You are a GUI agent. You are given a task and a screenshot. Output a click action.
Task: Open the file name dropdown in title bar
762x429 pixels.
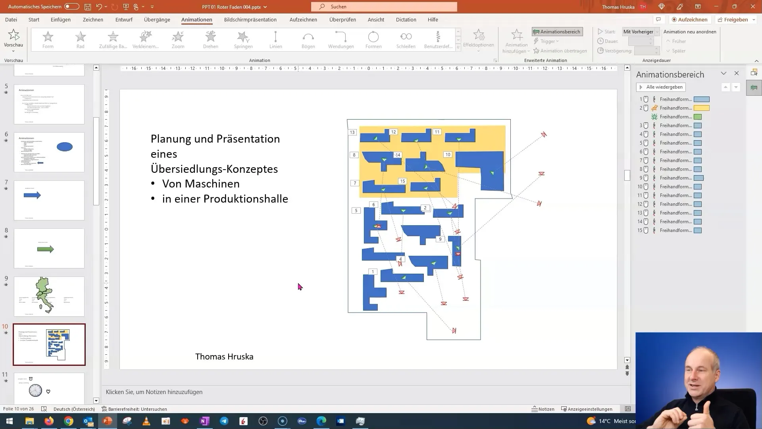265,7
